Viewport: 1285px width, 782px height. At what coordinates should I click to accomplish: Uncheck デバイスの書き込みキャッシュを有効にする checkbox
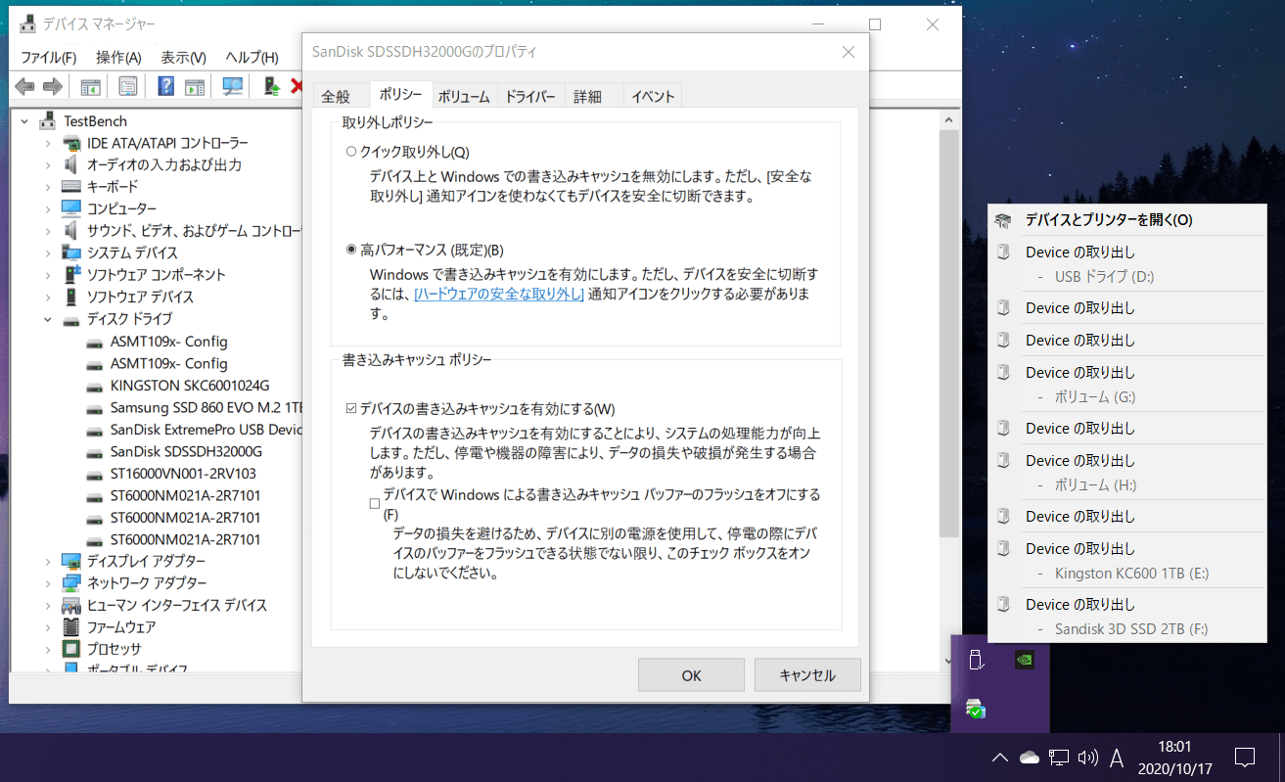352,408
